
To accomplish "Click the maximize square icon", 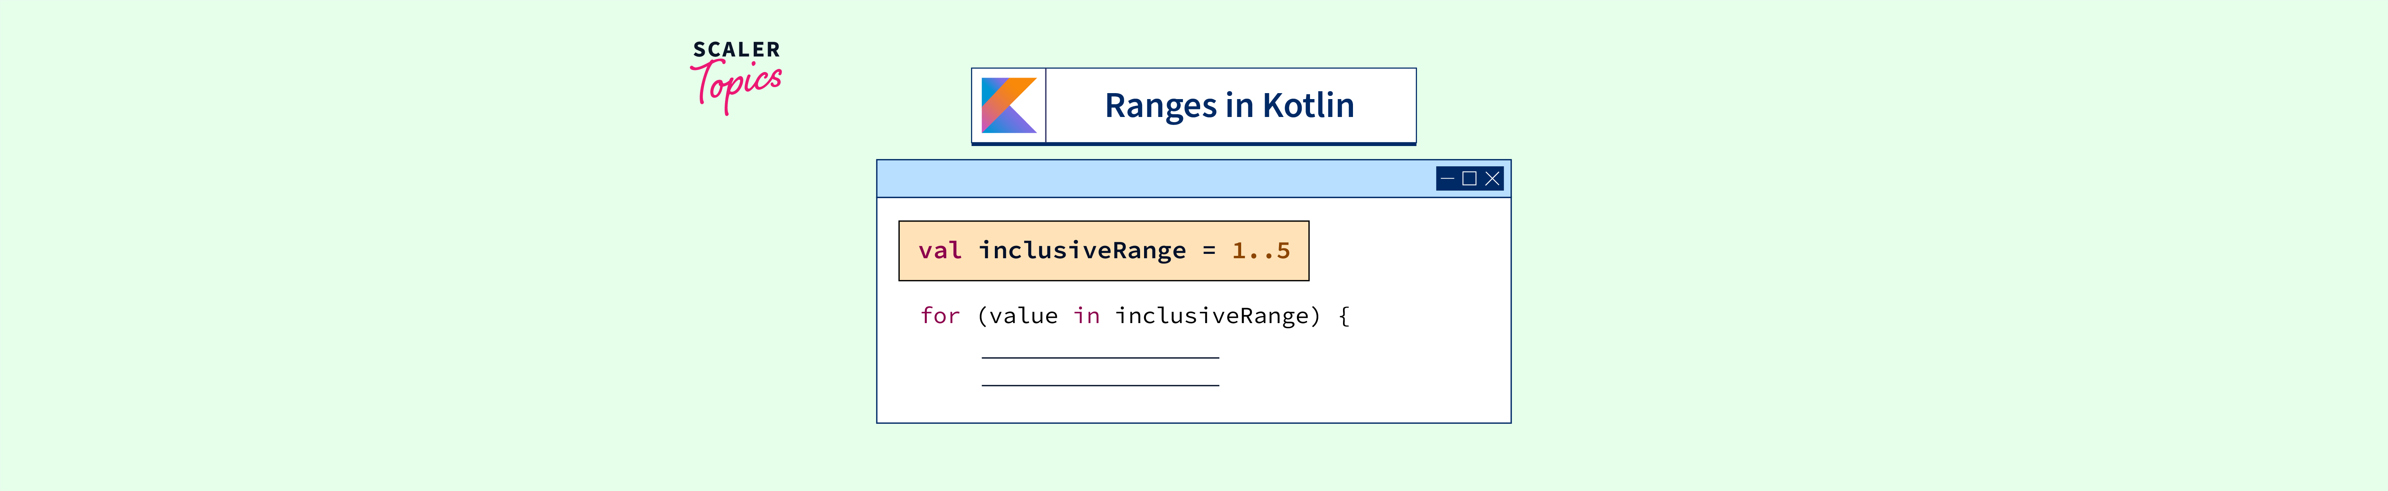I will pyautogui.click(x=1469, y=178).
